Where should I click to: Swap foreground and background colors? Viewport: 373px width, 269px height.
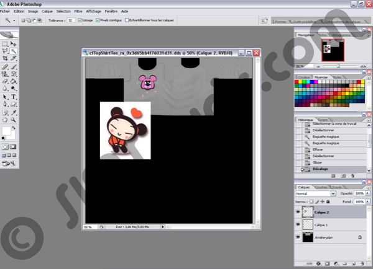point(14,128)
